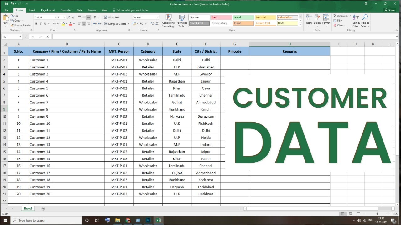Toggle Underline formatting

point(45,24)
